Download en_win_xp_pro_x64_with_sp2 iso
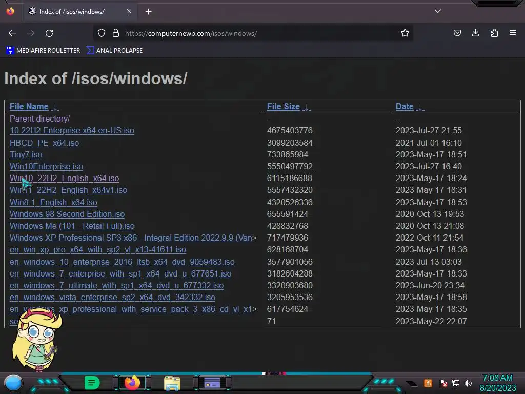This screenshot has width=525, height=394. pyautogui.click(x=98, y=250)
